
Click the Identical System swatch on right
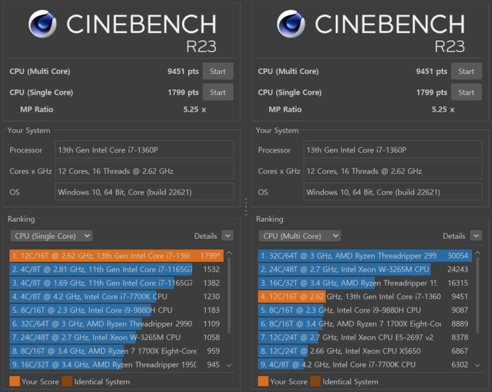tap(315, 381)
